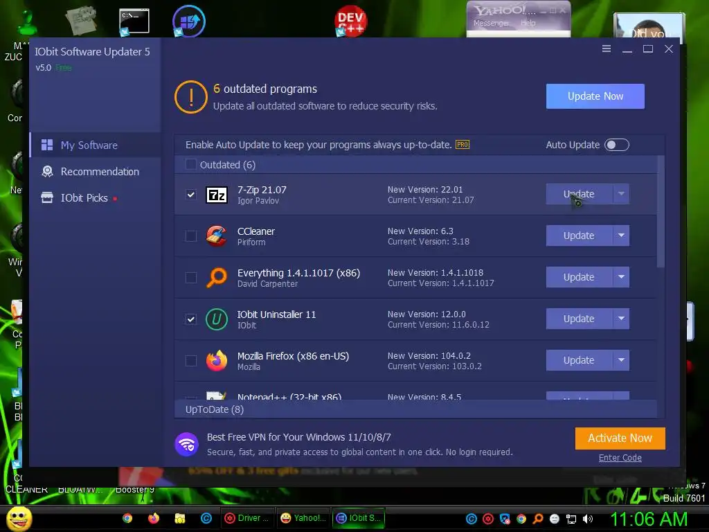Viewport: 709px width, 532px height.
Task: Click the red gear tray icon
Action: (x=488, y=519)
